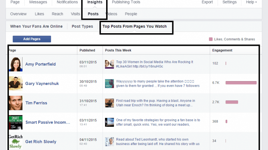
Task: Open Top 30 Women In Social Media post
Action: [154, 64]
